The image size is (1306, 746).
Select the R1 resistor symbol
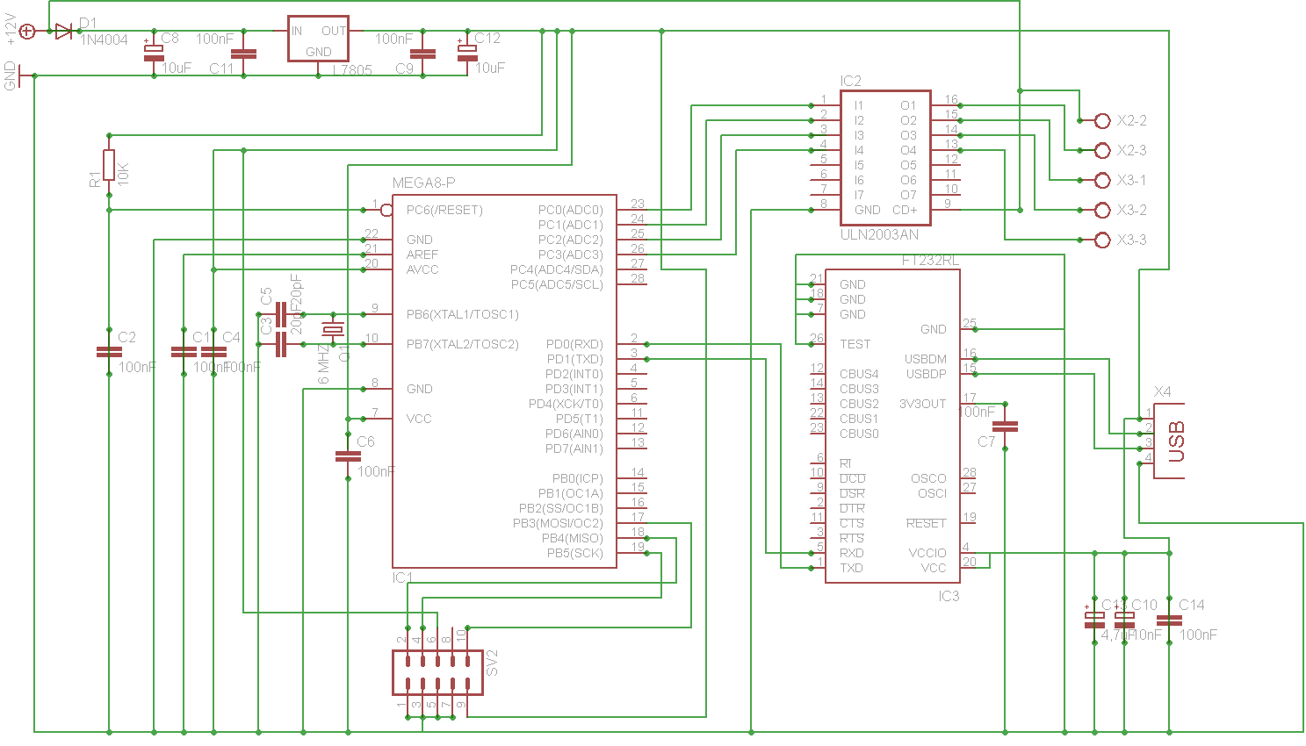pyautogui.click(x=109, y=165)
